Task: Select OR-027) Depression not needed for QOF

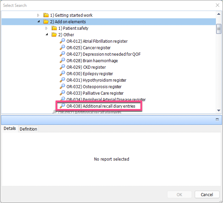Action: (x=104, y=54)
